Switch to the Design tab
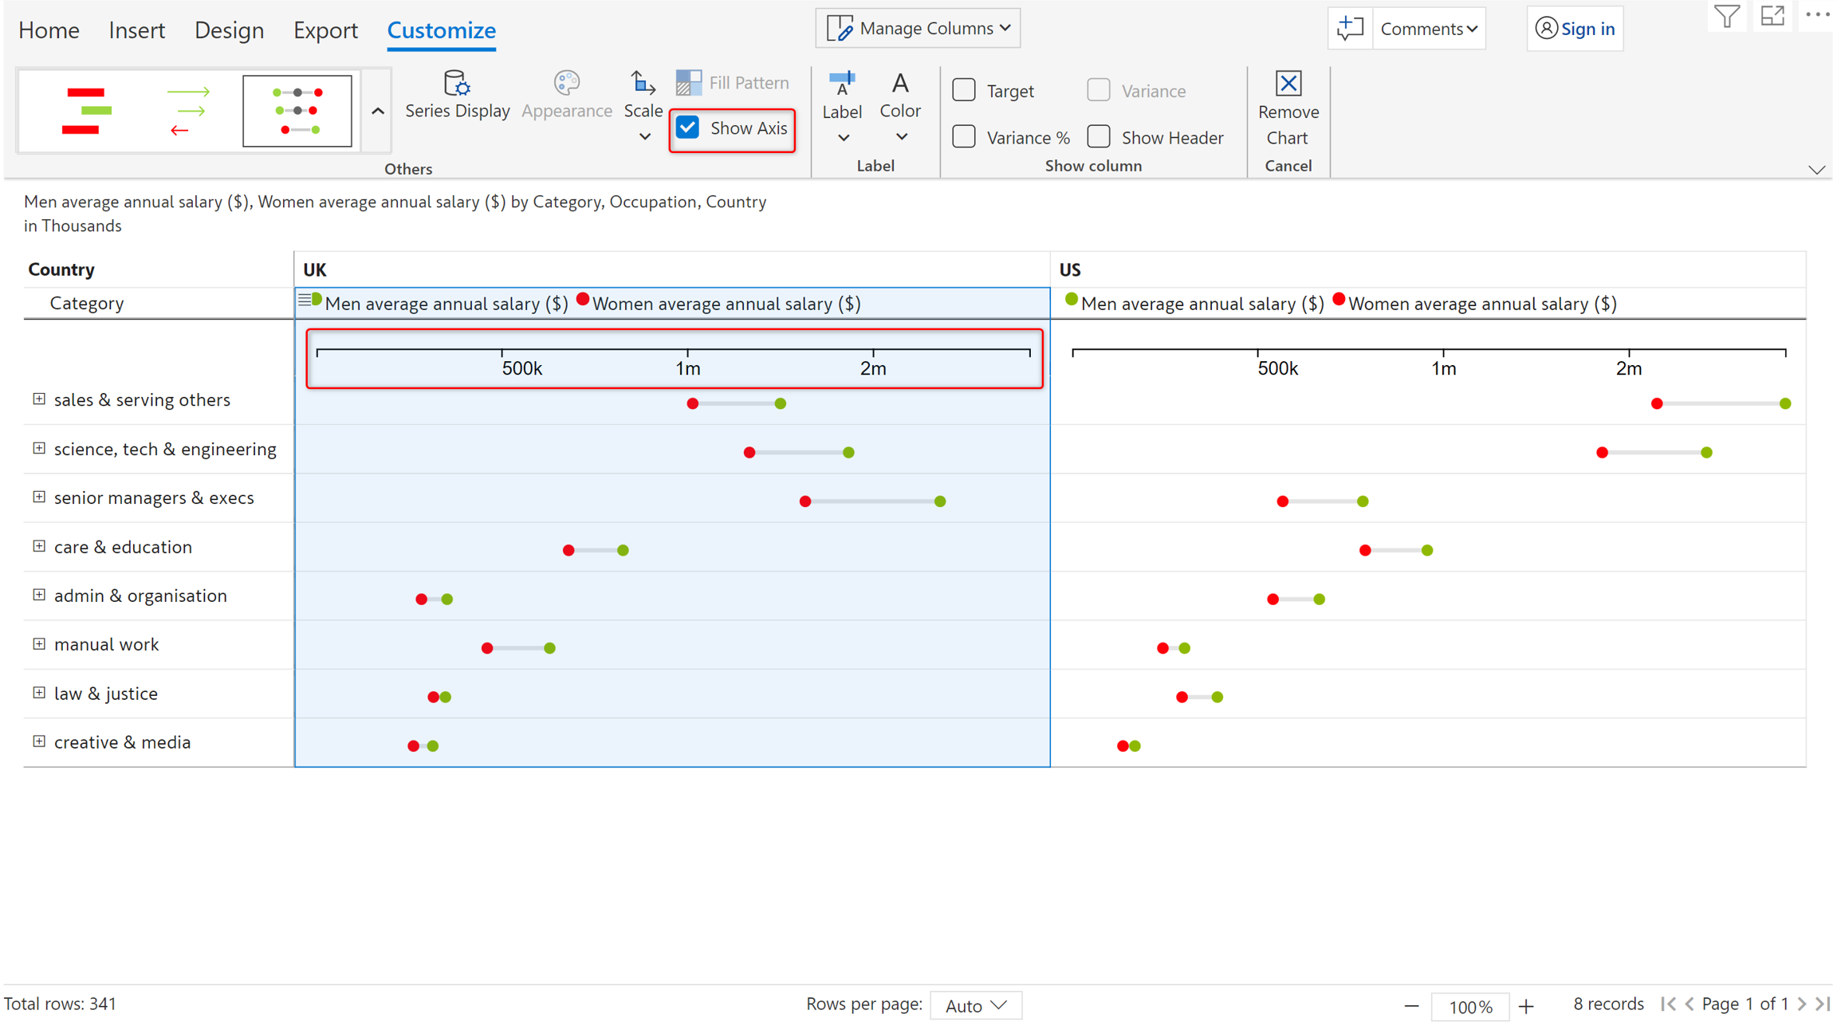1837x1026 pixels. [229, 30]
